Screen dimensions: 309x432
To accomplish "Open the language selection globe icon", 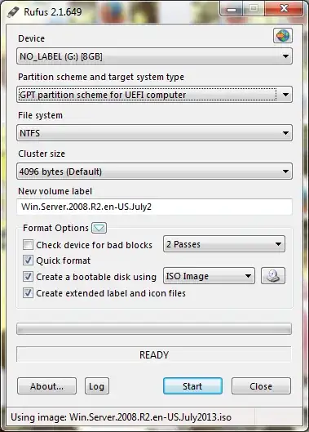I will click(283, 36).
